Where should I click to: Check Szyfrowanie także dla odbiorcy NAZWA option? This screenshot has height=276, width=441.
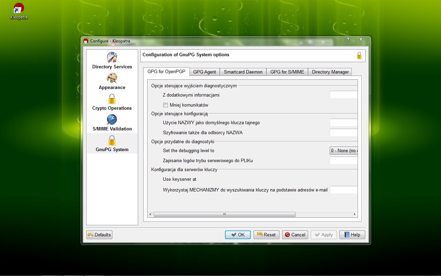343,132
